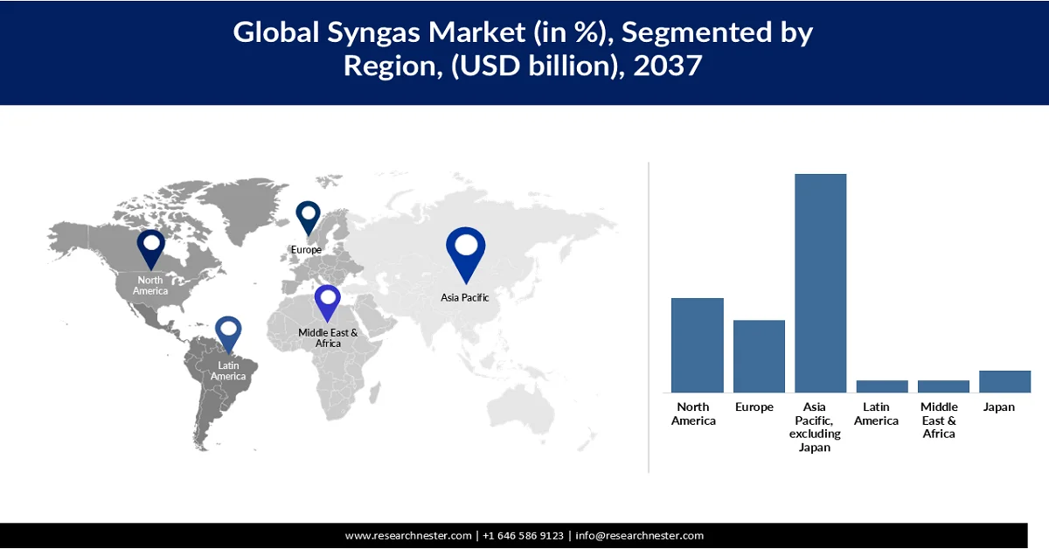Select the 'Middle East & Africa' map label
This screenshot has width=1049, height=549.
(328, 338)
